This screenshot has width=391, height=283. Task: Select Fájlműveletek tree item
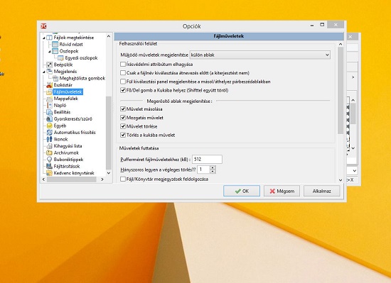[x=68, y=91]
